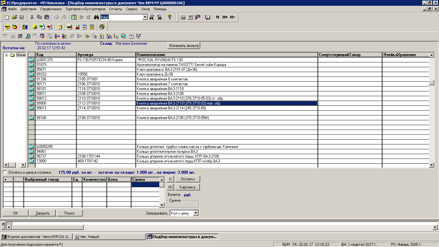Click the yellow question mark help icon

[x=170, y=17]
